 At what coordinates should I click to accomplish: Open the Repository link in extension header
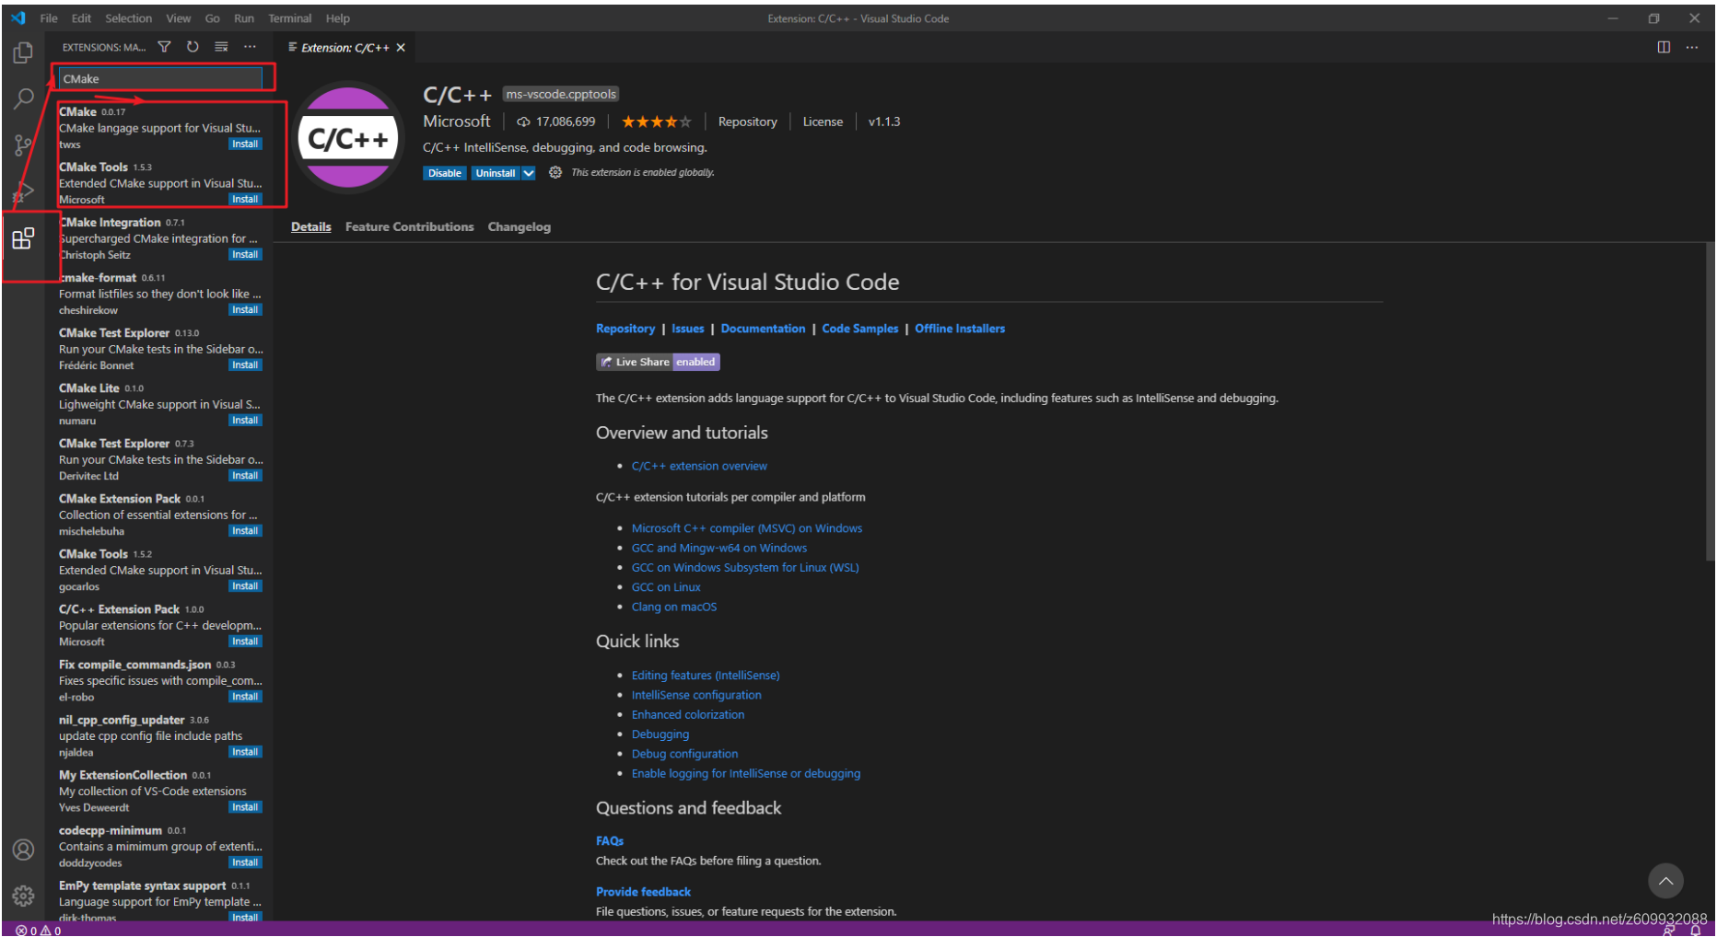(x=747, y=121)
